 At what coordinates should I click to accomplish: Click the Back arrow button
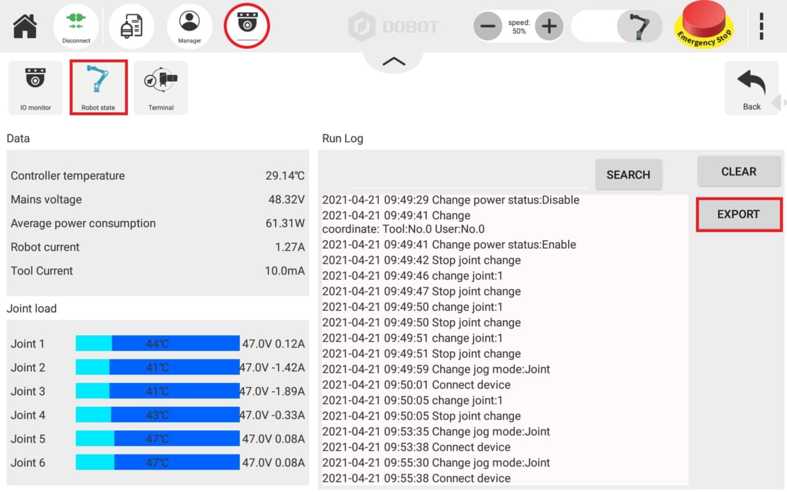coord(751,88)
